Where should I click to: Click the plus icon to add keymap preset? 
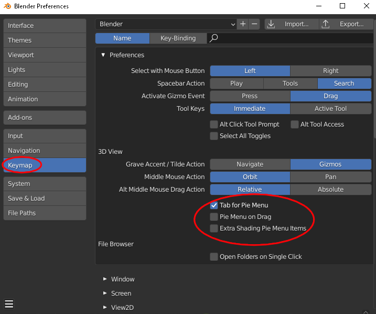(x=243, y=24)
